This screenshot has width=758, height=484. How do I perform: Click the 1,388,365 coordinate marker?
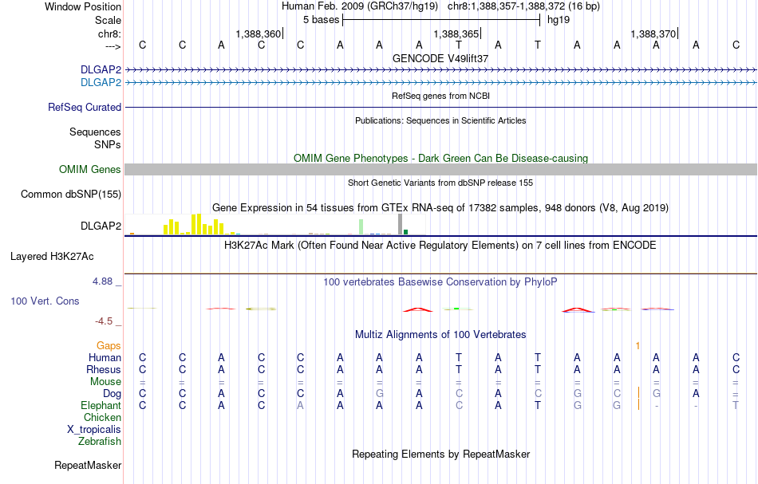tap(456, 33)
